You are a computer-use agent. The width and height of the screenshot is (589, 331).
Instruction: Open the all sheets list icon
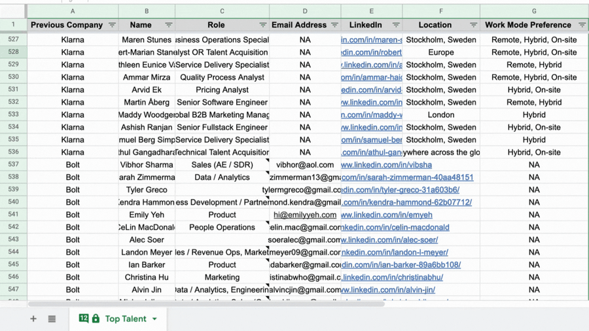(52, 319)
